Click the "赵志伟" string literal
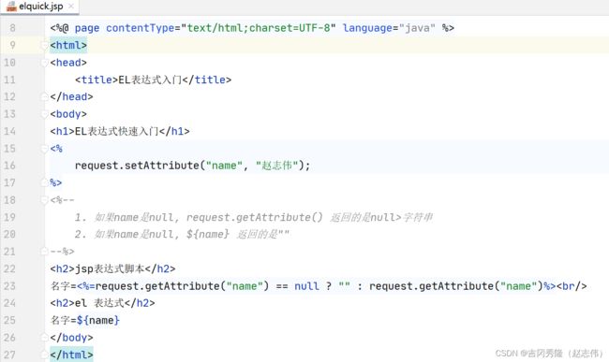The height and width of the screenshot is (362, 609). tap(277, 166)
